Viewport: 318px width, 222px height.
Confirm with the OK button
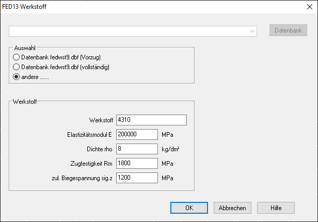(189, 208)
